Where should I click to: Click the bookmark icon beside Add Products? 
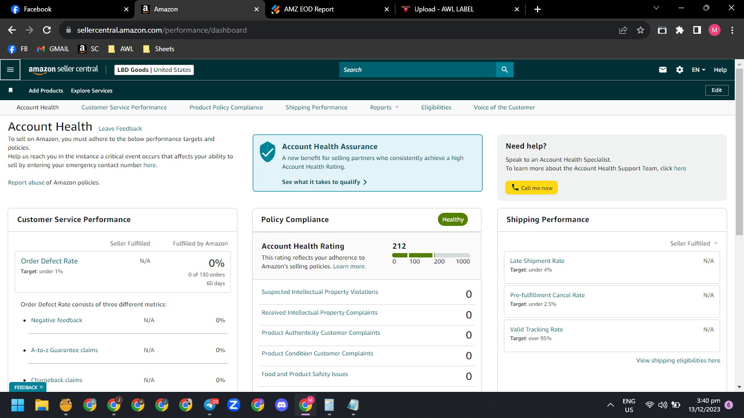(10, 90)
